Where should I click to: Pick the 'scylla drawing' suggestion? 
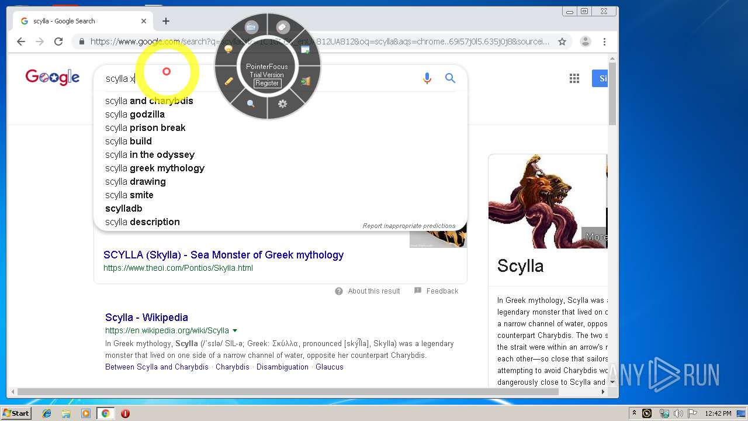tap(136, 181)
